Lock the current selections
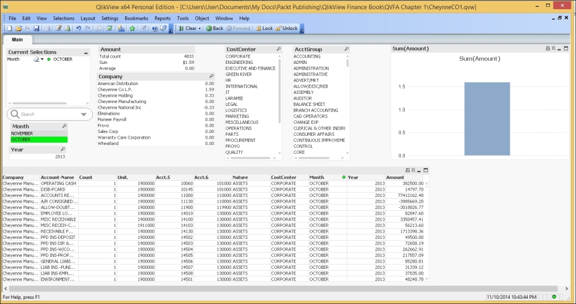This screenshot has height=304, width=576. tap(264, 28)
